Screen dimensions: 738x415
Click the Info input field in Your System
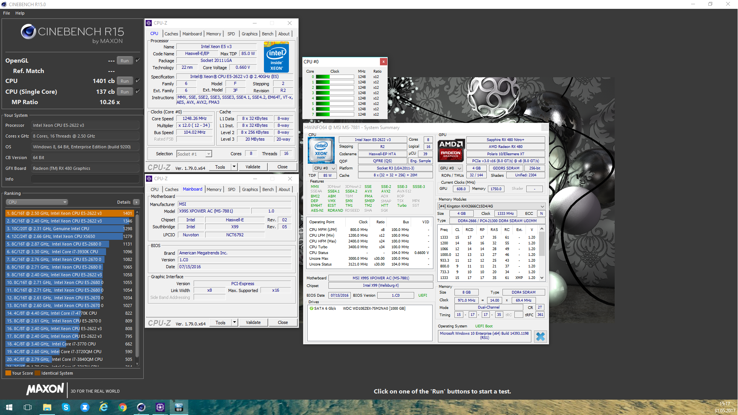[85, 179]
